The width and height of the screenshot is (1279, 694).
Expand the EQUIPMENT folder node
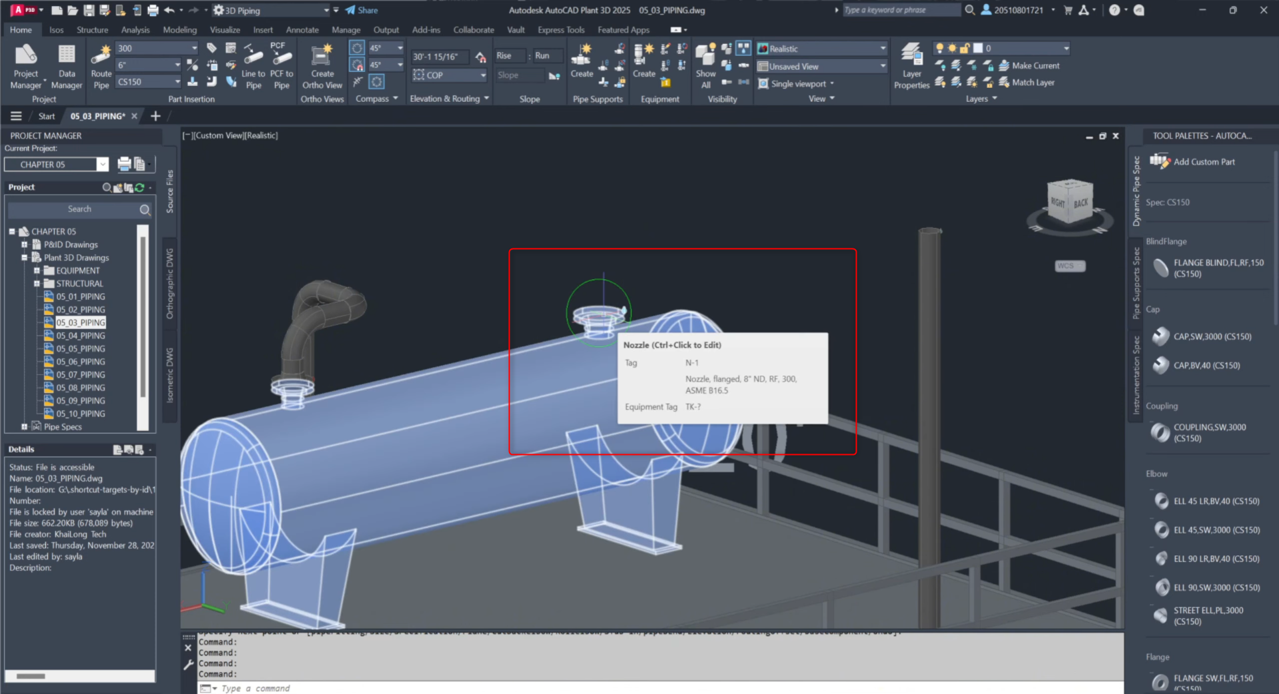(x=37, y=270)
